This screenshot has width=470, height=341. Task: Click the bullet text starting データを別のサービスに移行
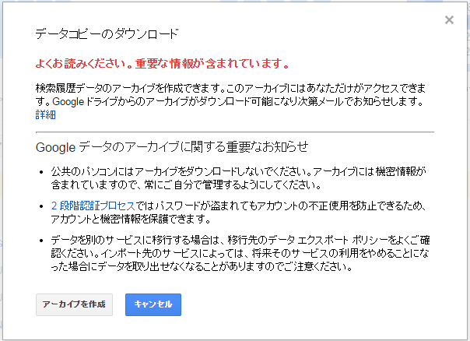tap(240, 253)
